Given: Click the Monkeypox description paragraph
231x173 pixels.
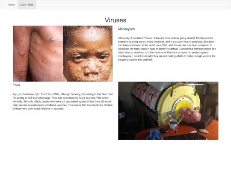Looking at the screenshot, I should 167,49.
